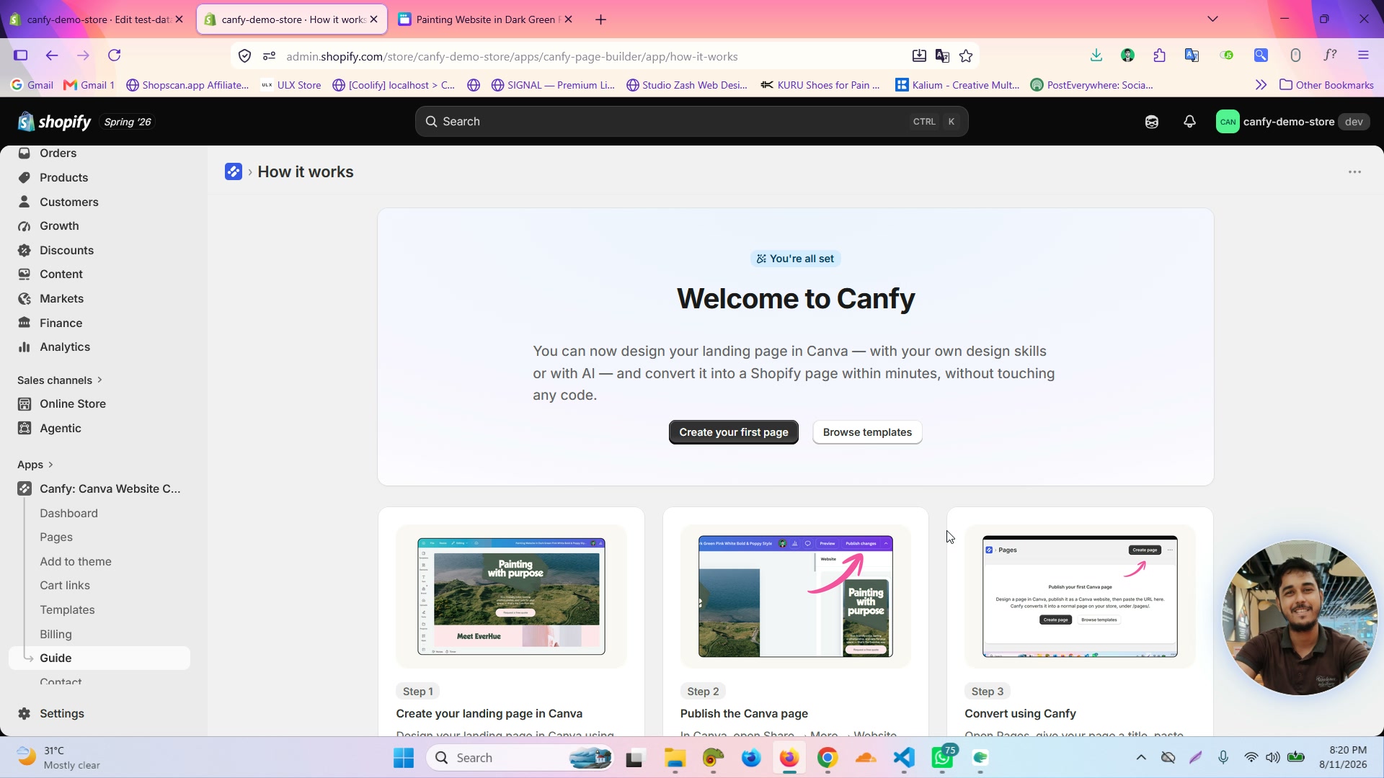Reload the page with browser refresh icon
Screen dimensions: 1384x778
[x=114, y=55]
